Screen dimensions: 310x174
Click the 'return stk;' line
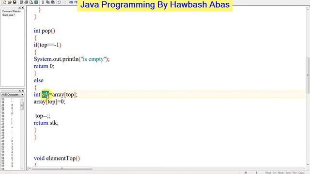pos(46,123)
